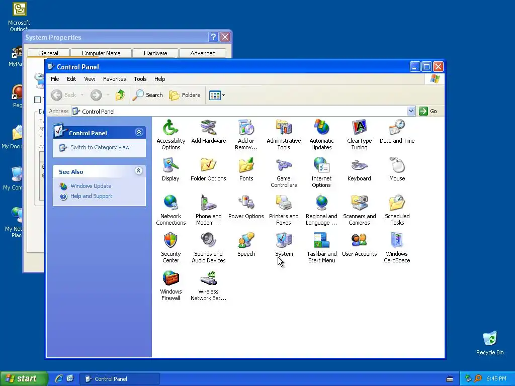Open the Recycle Bin desktop icon
Viewport: 515px width, 386px height.
[490, 343]
